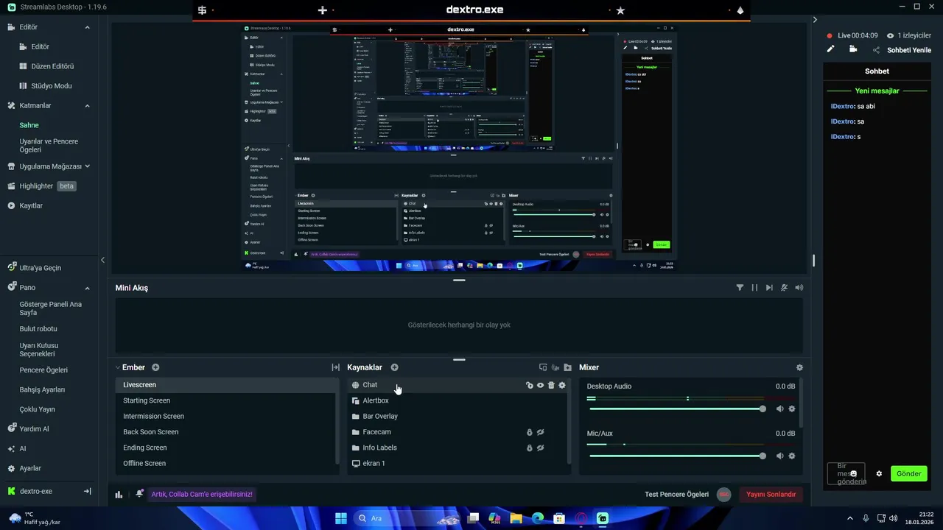943x530 pixels.
Task: Expand the Bar Overlay folder
Action: [356, 417]
